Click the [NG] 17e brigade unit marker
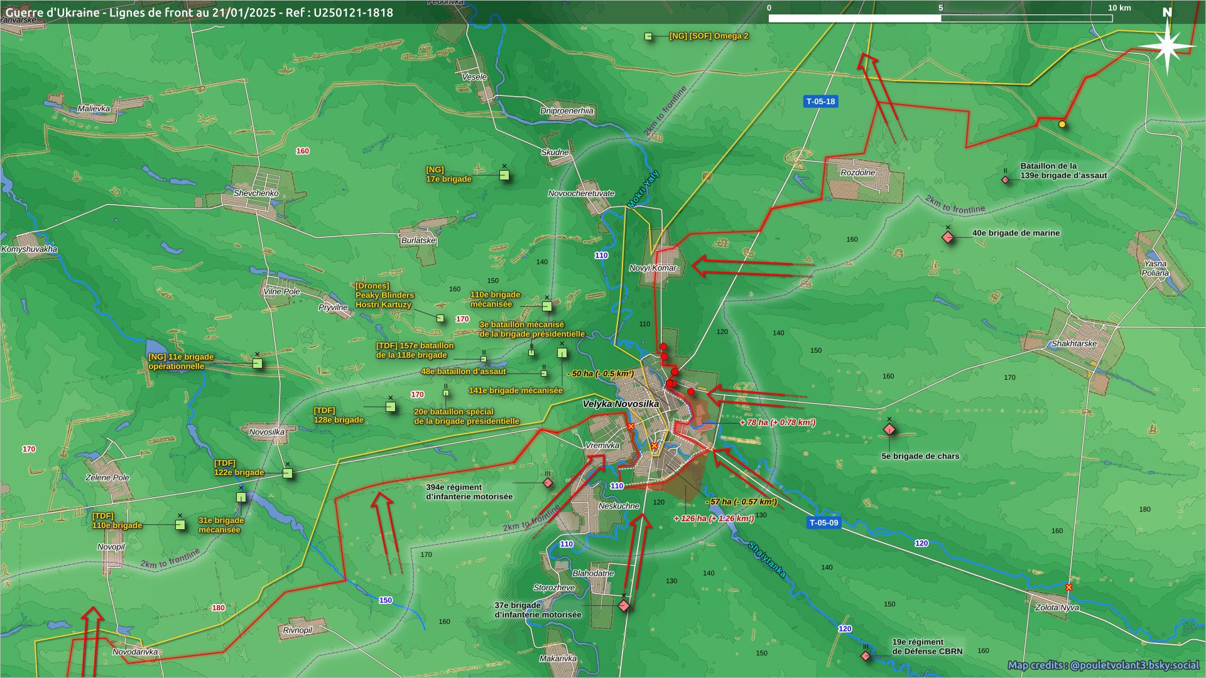 tap(504, 175)
